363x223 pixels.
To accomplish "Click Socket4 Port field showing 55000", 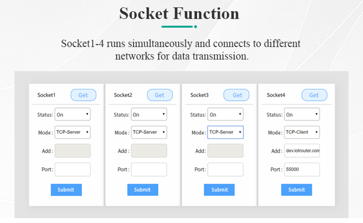I will point(302,170).
